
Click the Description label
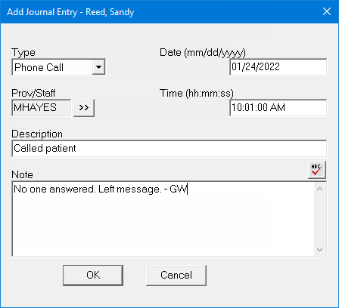(x=37, y=134)
